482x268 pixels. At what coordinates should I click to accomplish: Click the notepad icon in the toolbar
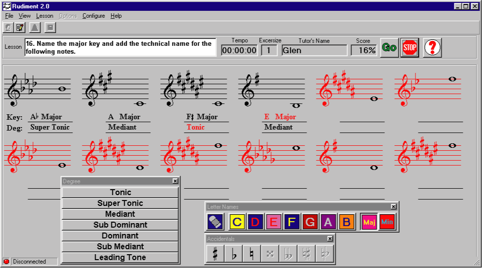(x=20, y=28)
